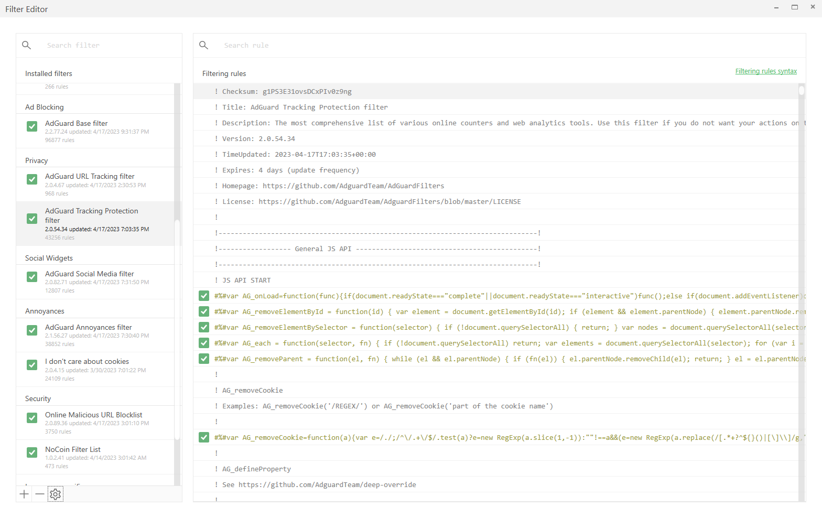
Task: Disable the AG_removeElementById rule checkbox
Action: [x=204, y=311]
